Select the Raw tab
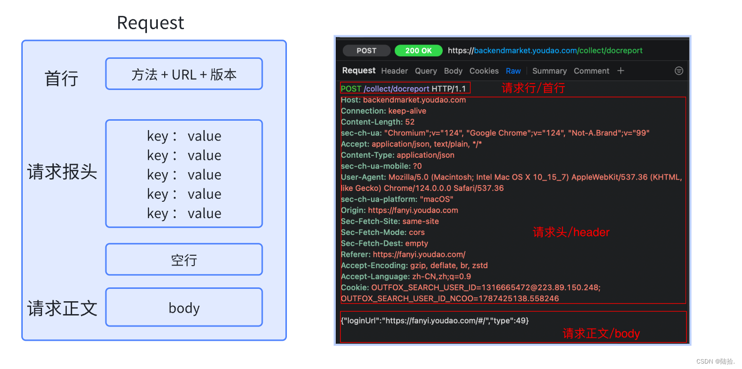Image resolution: width=742 pixels, height=369 pixels. point(513,71)
